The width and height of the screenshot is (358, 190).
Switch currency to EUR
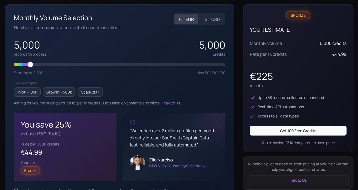point(186,19)
